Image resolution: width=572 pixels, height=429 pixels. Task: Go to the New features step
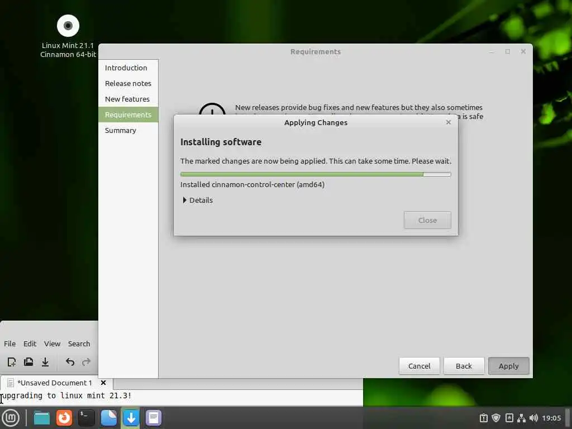point(128,99)
